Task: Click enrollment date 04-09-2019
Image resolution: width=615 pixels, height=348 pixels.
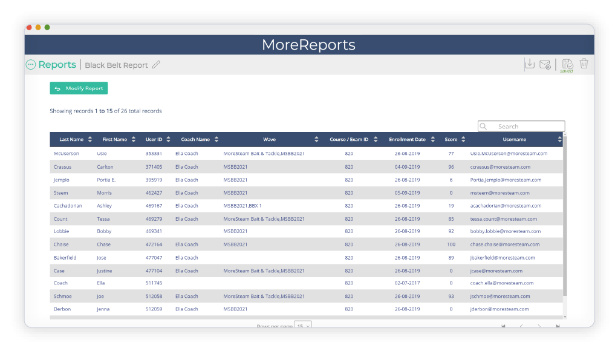Action: [407, 167]
